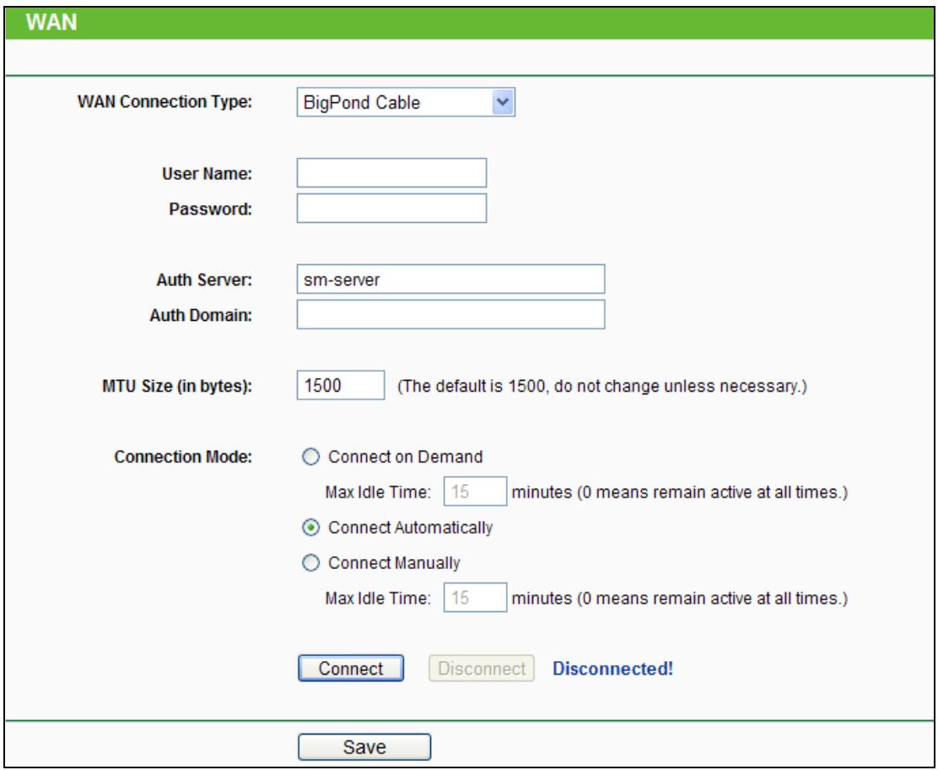Click the MTU Size (in bytes) label
The height and width of the screenshot is (770, 938).
point(177,386)
